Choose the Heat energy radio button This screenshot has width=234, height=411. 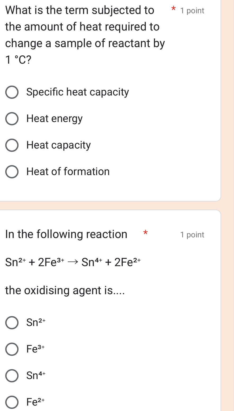point(12,118)
